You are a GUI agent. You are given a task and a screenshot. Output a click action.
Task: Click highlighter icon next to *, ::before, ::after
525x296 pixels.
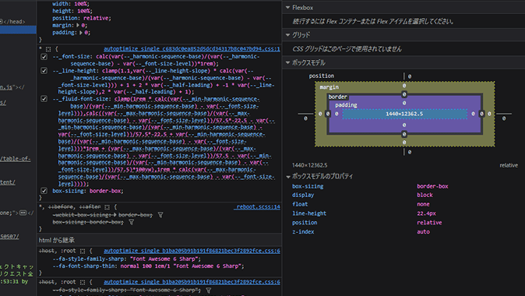pos(107,207)
